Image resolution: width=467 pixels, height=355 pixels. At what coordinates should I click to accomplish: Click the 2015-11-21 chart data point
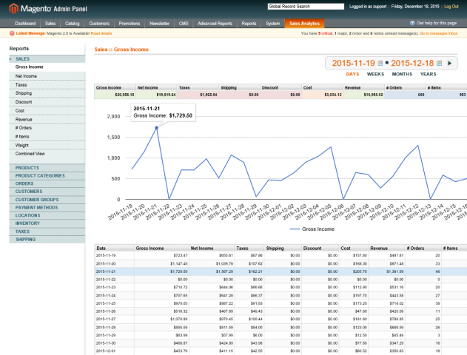pyautogui.click(x=156, y=128)
